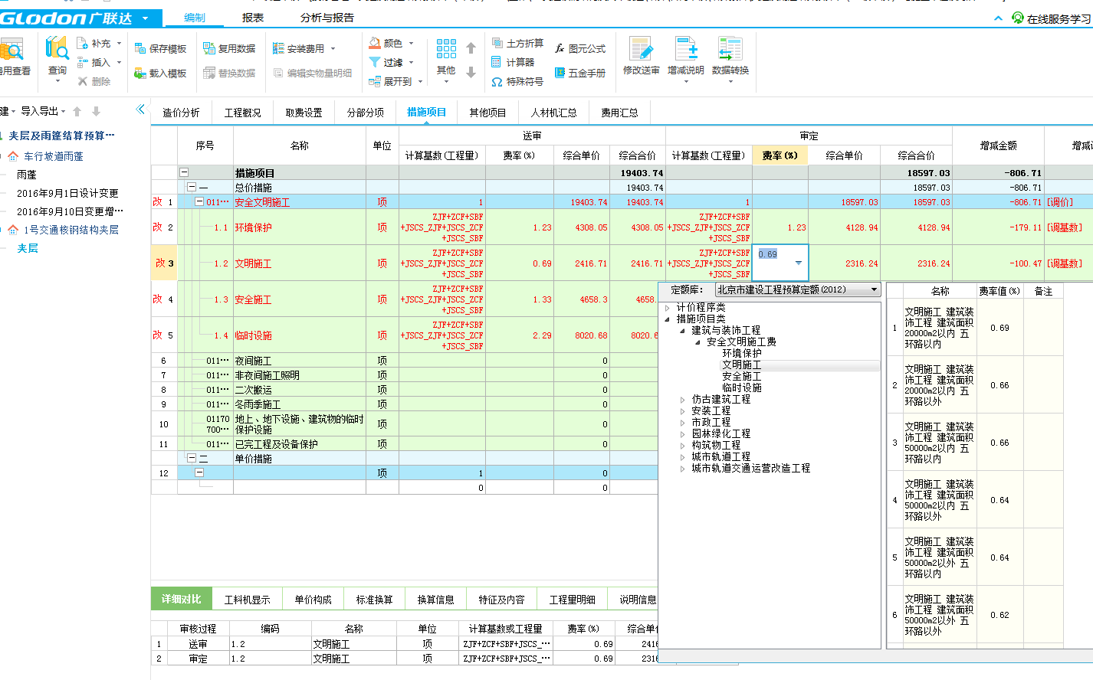Open 导入导出 import/export menu
The width and height of the screenshot is (1093, 680).
pyautogui.click(x=43, y=111)
